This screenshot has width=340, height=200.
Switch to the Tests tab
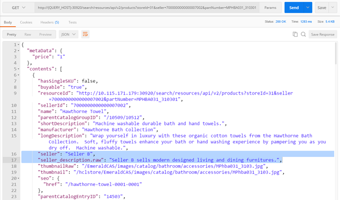(72, 22)
